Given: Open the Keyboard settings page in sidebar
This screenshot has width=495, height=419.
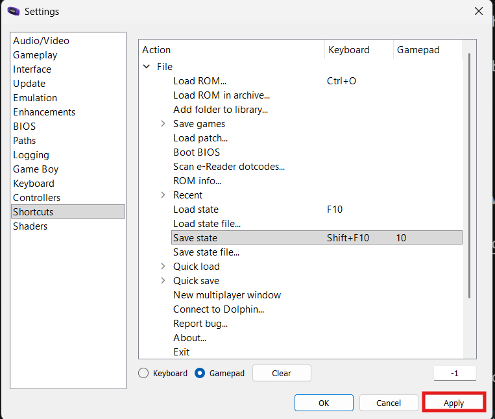Looking at the screenshot, I should tap(68, 184).
